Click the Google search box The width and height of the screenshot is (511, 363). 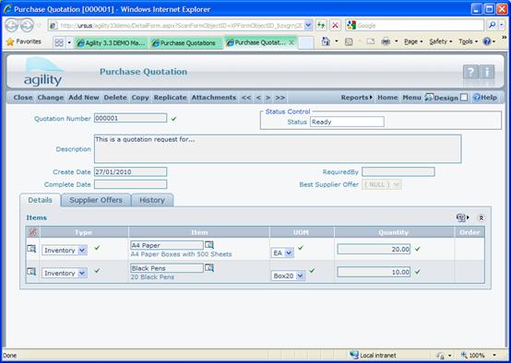[414, 25]
